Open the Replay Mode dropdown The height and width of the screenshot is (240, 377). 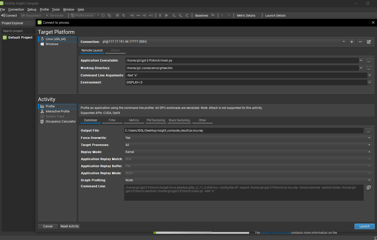tap(248, 152)
